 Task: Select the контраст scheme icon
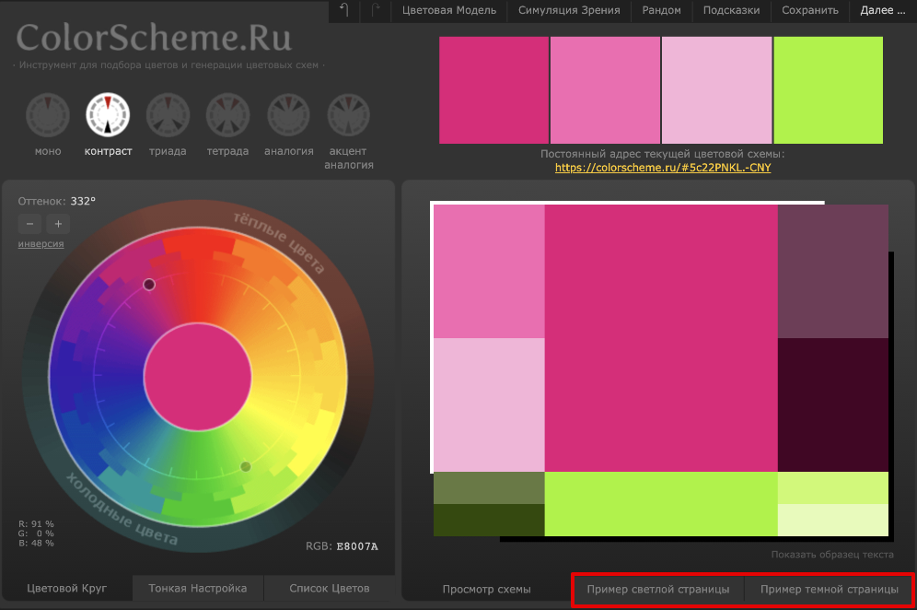tap(108, 115)
